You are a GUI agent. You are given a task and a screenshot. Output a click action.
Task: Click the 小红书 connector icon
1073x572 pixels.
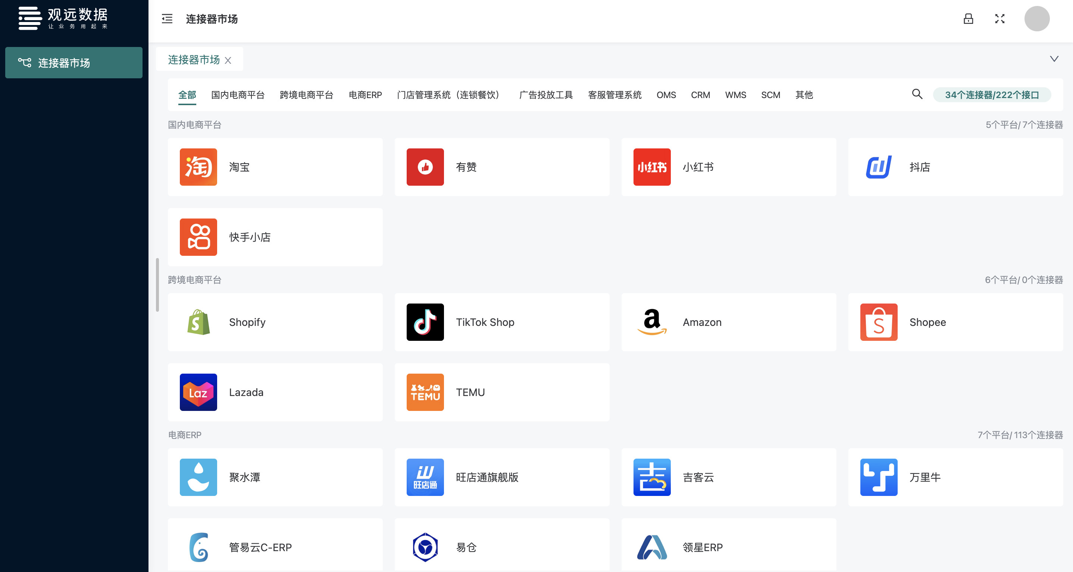click(652, 167)
